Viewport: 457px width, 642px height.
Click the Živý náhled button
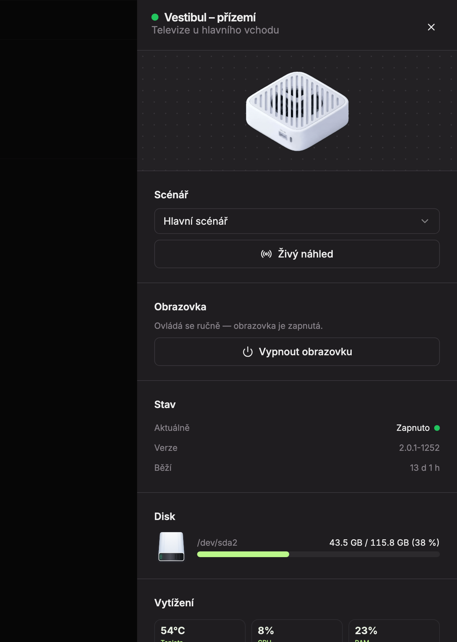point(297,254)
